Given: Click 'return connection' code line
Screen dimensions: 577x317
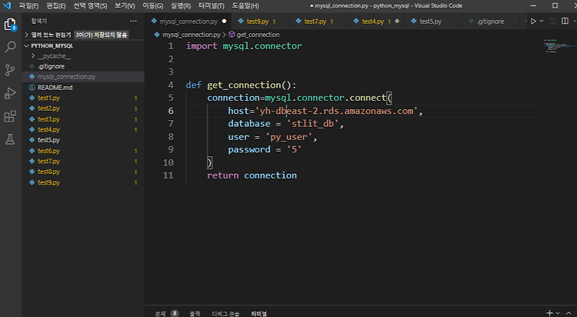Looking at the screenshot, I should coord(252,175).
